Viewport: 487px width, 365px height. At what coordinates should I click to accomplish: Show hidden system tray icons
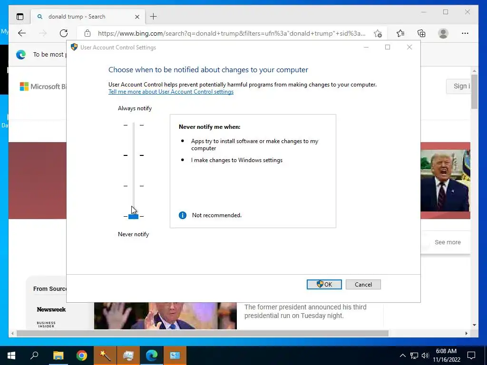coord(402,355)
